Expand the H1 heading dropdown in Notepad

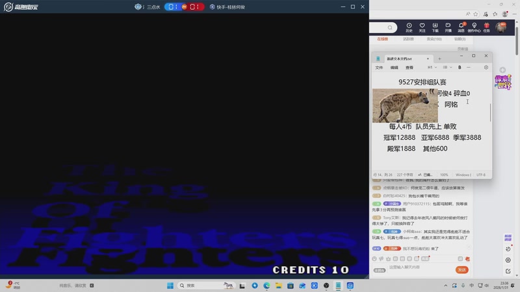pyautogui.click(x=432, y=67)
